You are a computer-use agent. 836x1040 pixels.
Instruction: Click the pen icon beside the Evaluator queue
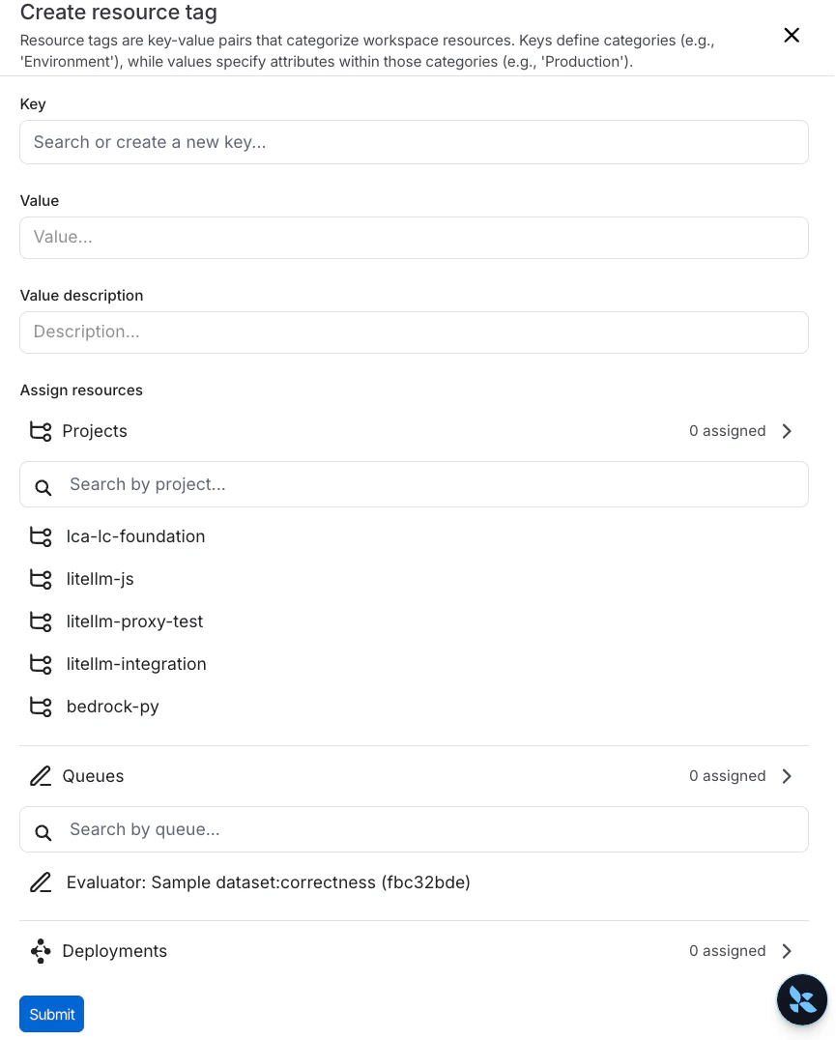[x=40, y=882]
